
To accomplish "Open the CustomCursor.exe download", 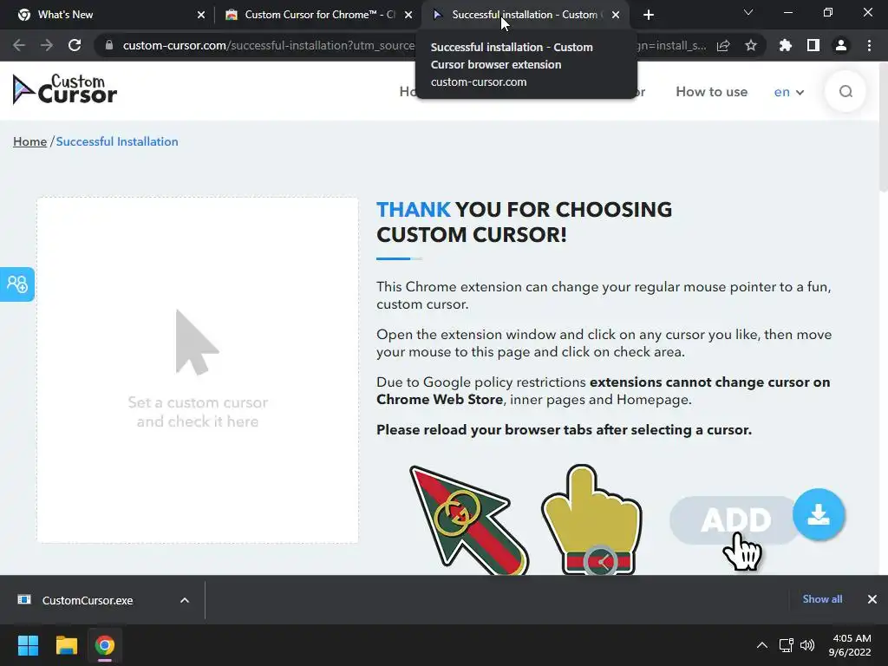I will (x=88, y=600).
